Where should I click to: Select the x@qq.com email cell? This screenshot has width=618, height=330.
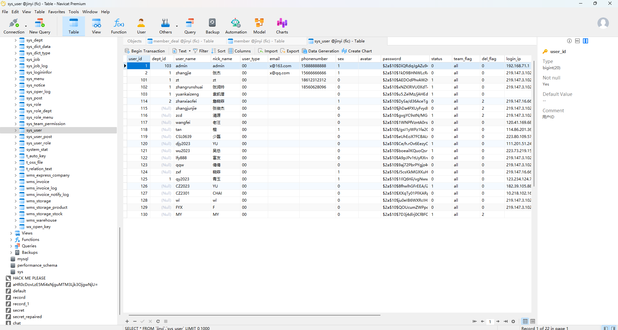click(x=284, y=73)
